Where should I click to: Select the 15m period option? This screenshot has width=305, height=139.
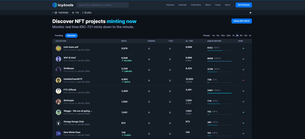coord(223,36)
